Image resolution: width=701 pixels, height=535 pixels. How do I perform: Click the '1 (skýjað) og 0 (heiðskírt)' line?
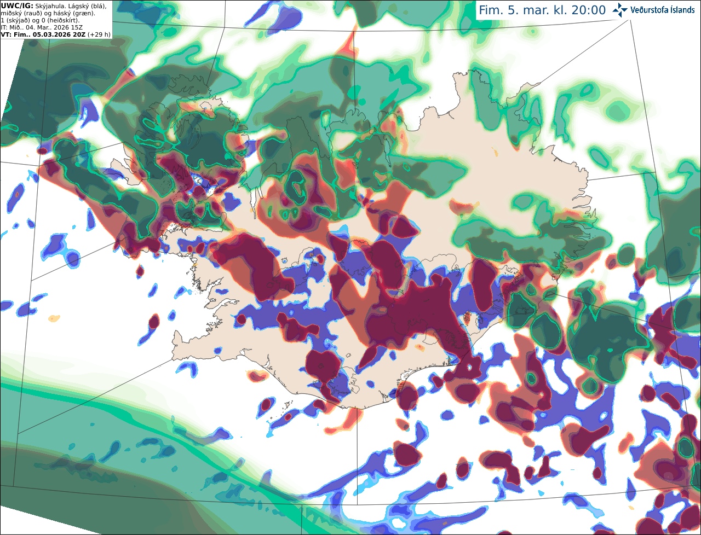coord(40,20)
